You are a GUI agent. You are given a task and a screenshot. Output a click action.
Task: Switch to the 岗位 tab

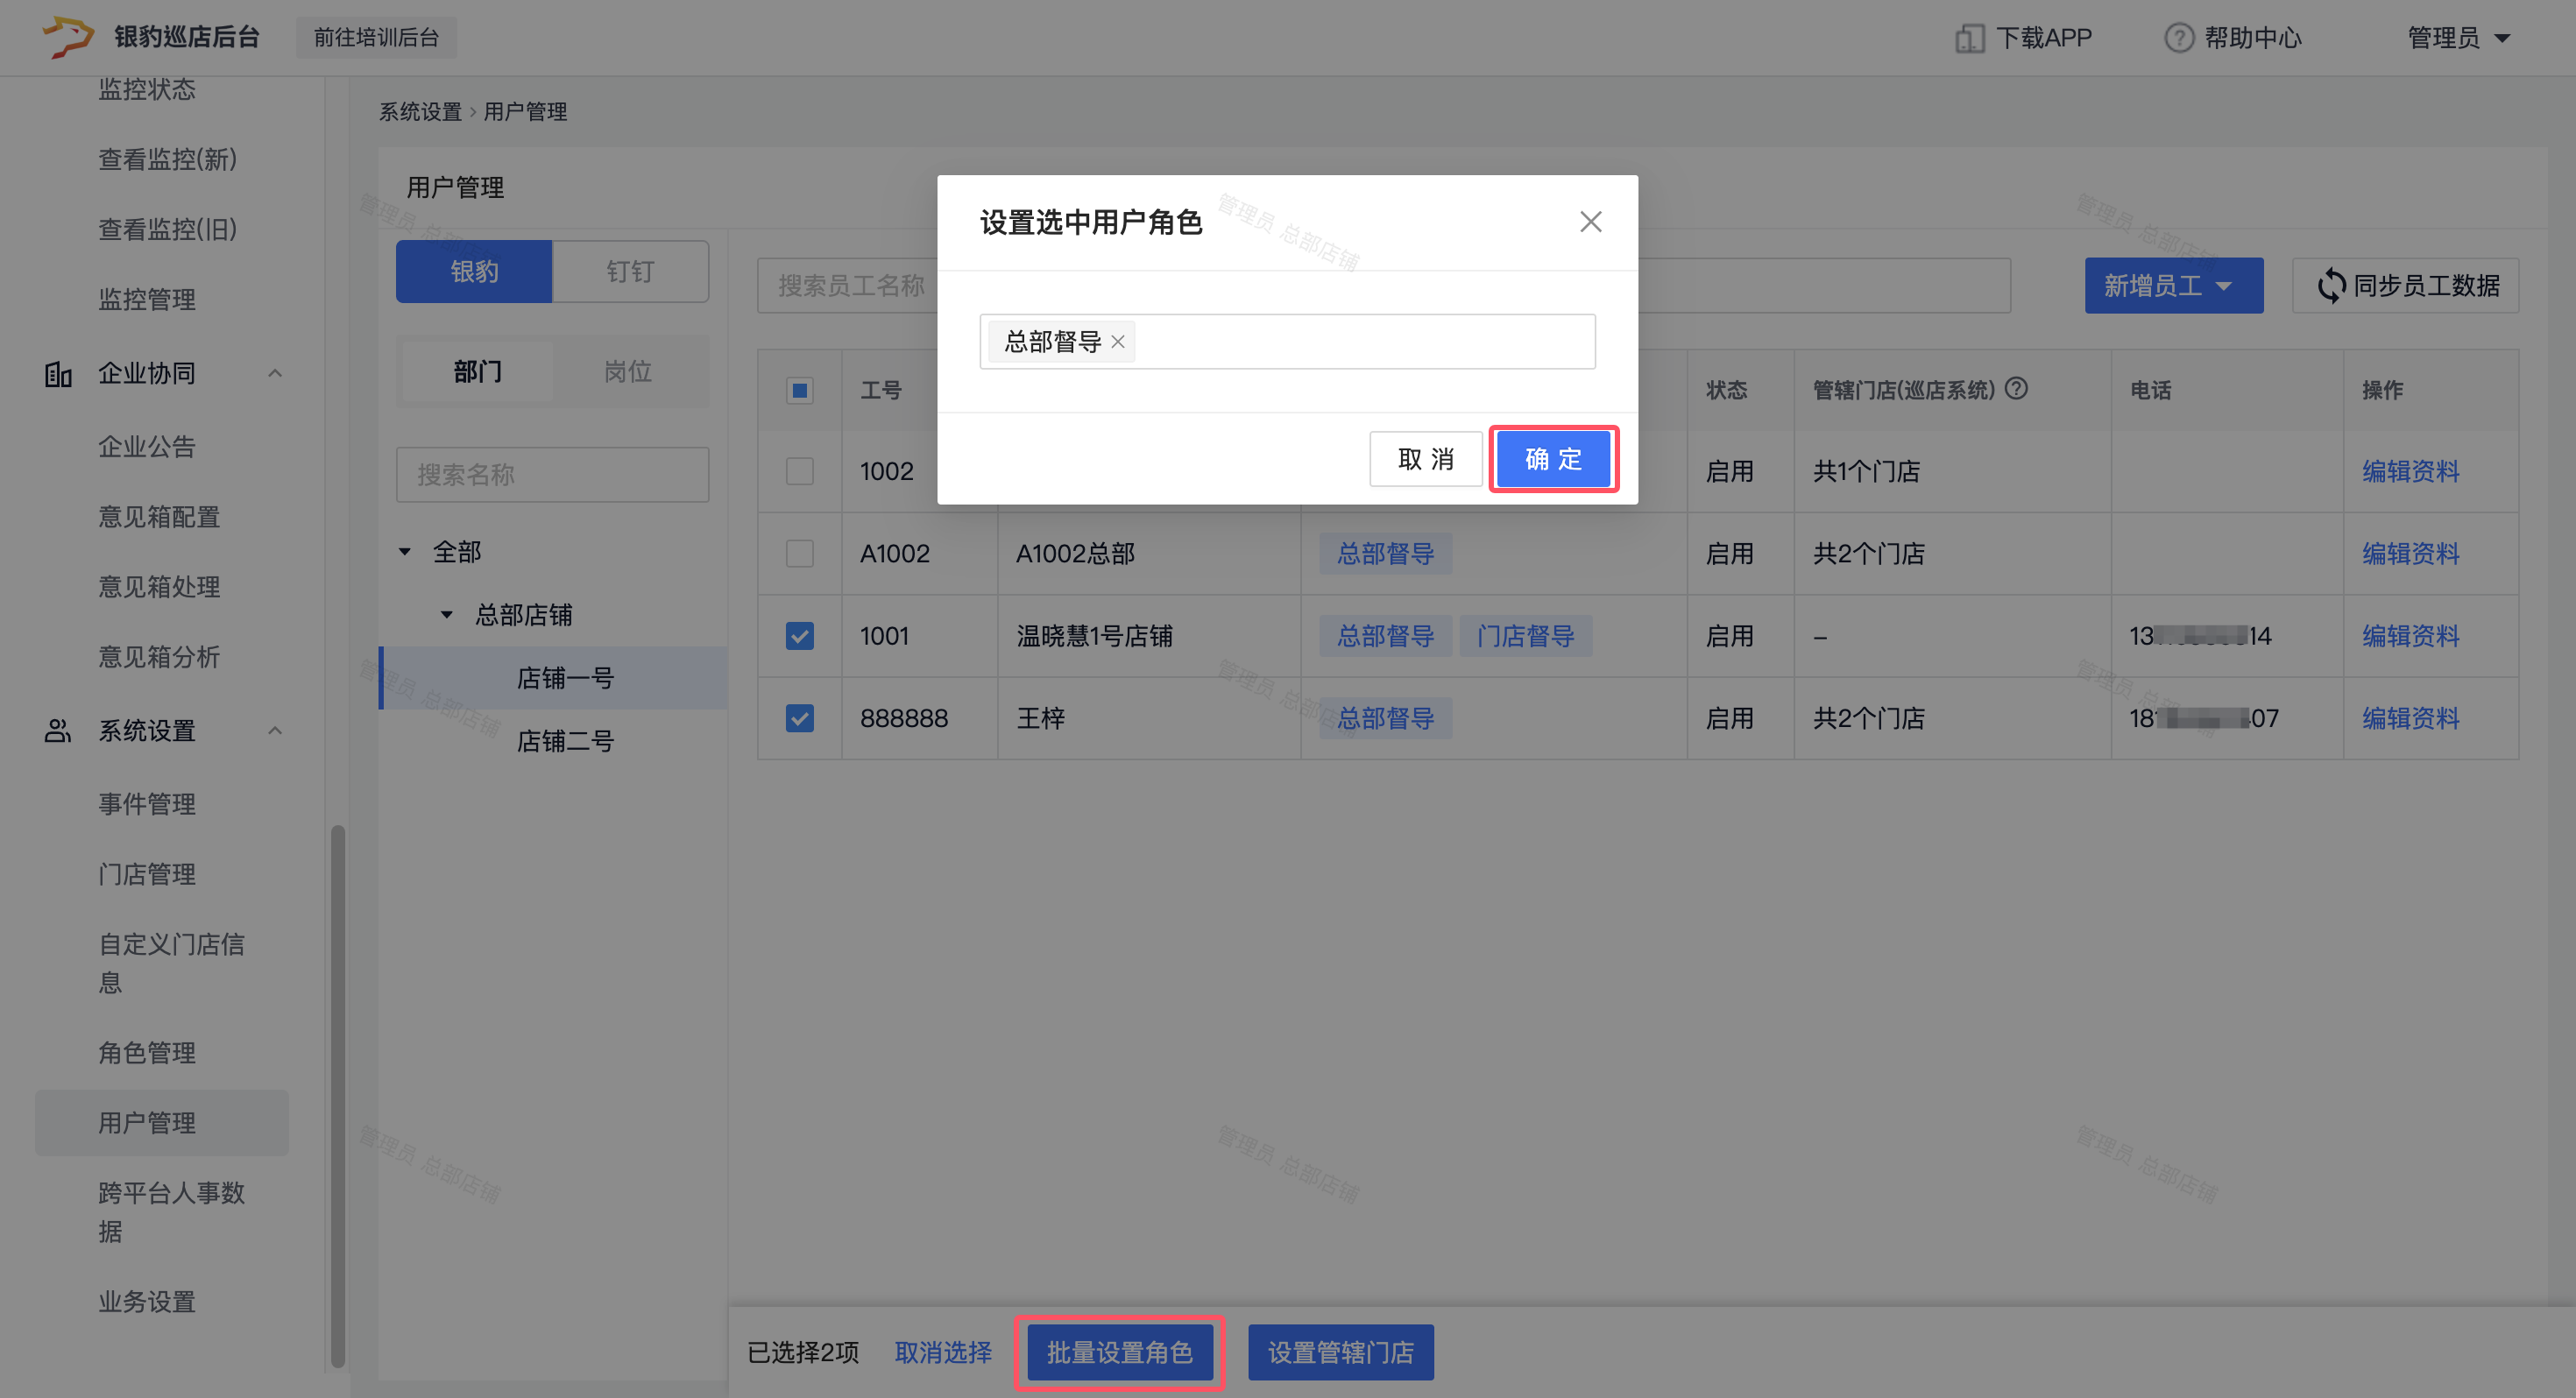pyautogui.click(x=627, y=372)
